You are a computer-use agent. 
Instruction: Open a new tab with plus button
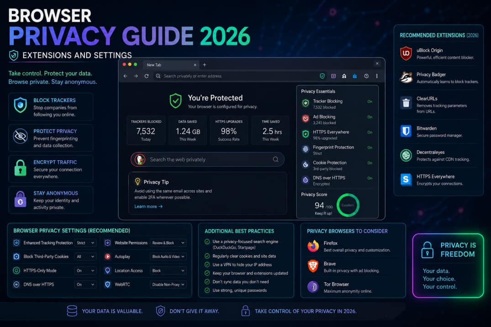pos(205,65)
